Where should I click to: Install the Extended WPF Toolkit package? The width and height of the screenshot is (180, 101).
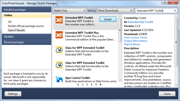[x=108, y=19]
